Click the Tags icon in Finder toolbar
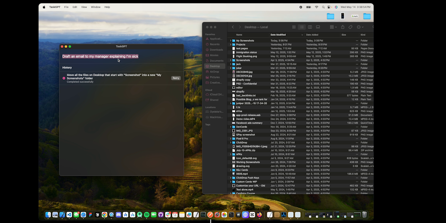The height and width of the screenshot is (223, 446). pyautogui.click(x=351, y=27)
